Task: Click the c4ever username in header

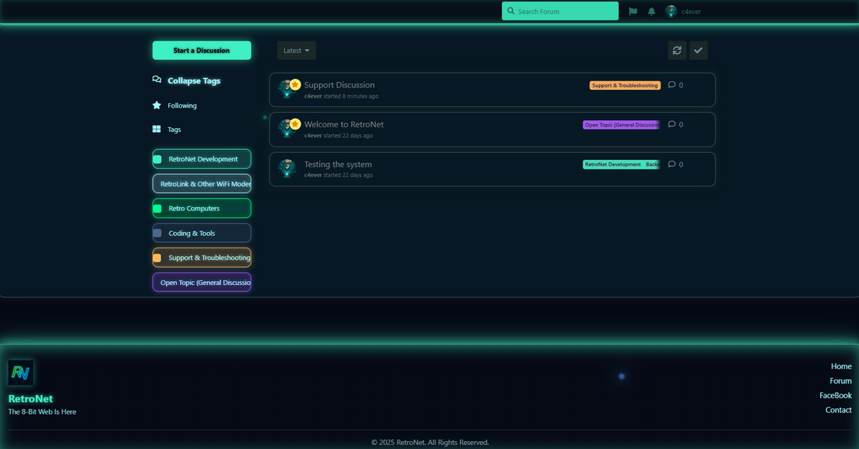Action: coord(691,12)
